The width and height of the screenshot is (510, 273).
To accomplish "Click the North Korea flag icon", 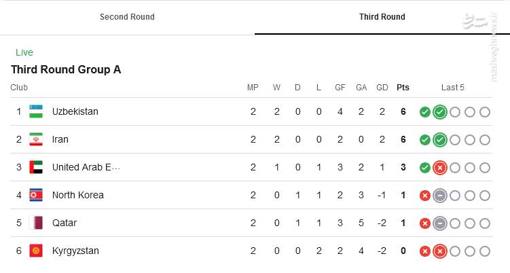I will (x=36, y=195).
